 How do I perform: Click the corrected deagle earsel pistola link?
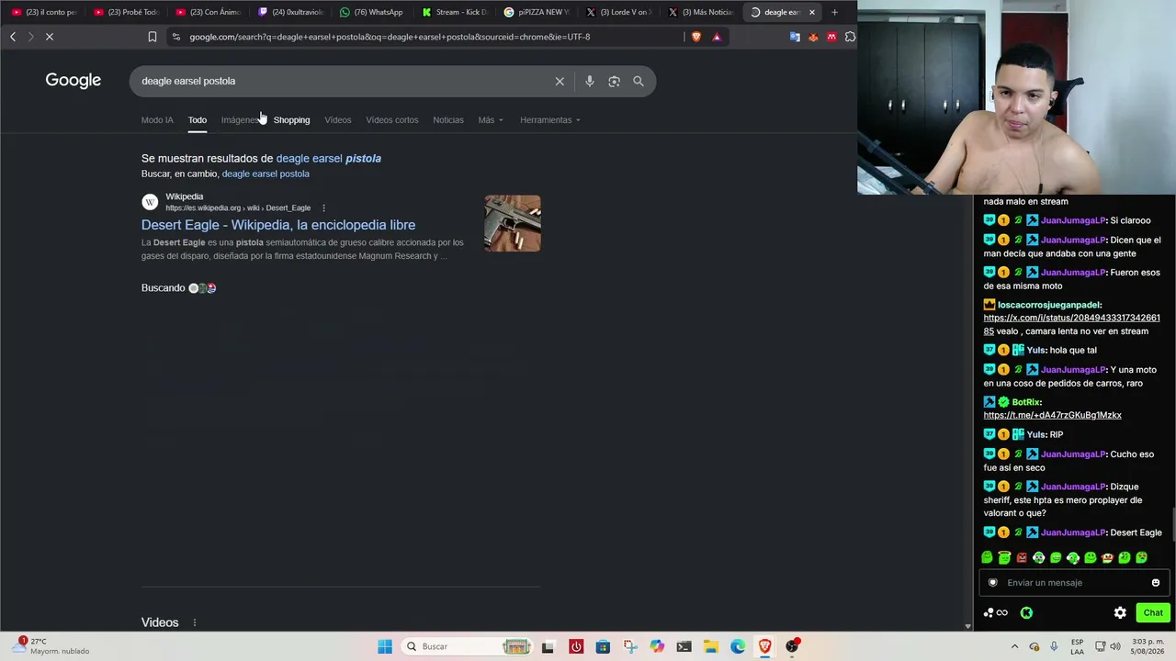329,158
